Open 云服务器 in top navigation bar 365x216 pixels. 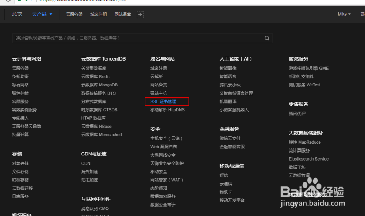pos(74,15)
